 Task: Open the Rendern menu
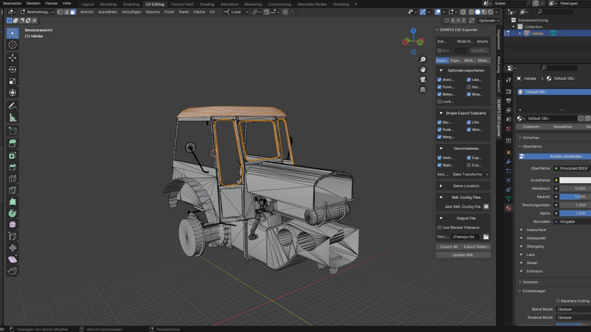click(33, 3)
